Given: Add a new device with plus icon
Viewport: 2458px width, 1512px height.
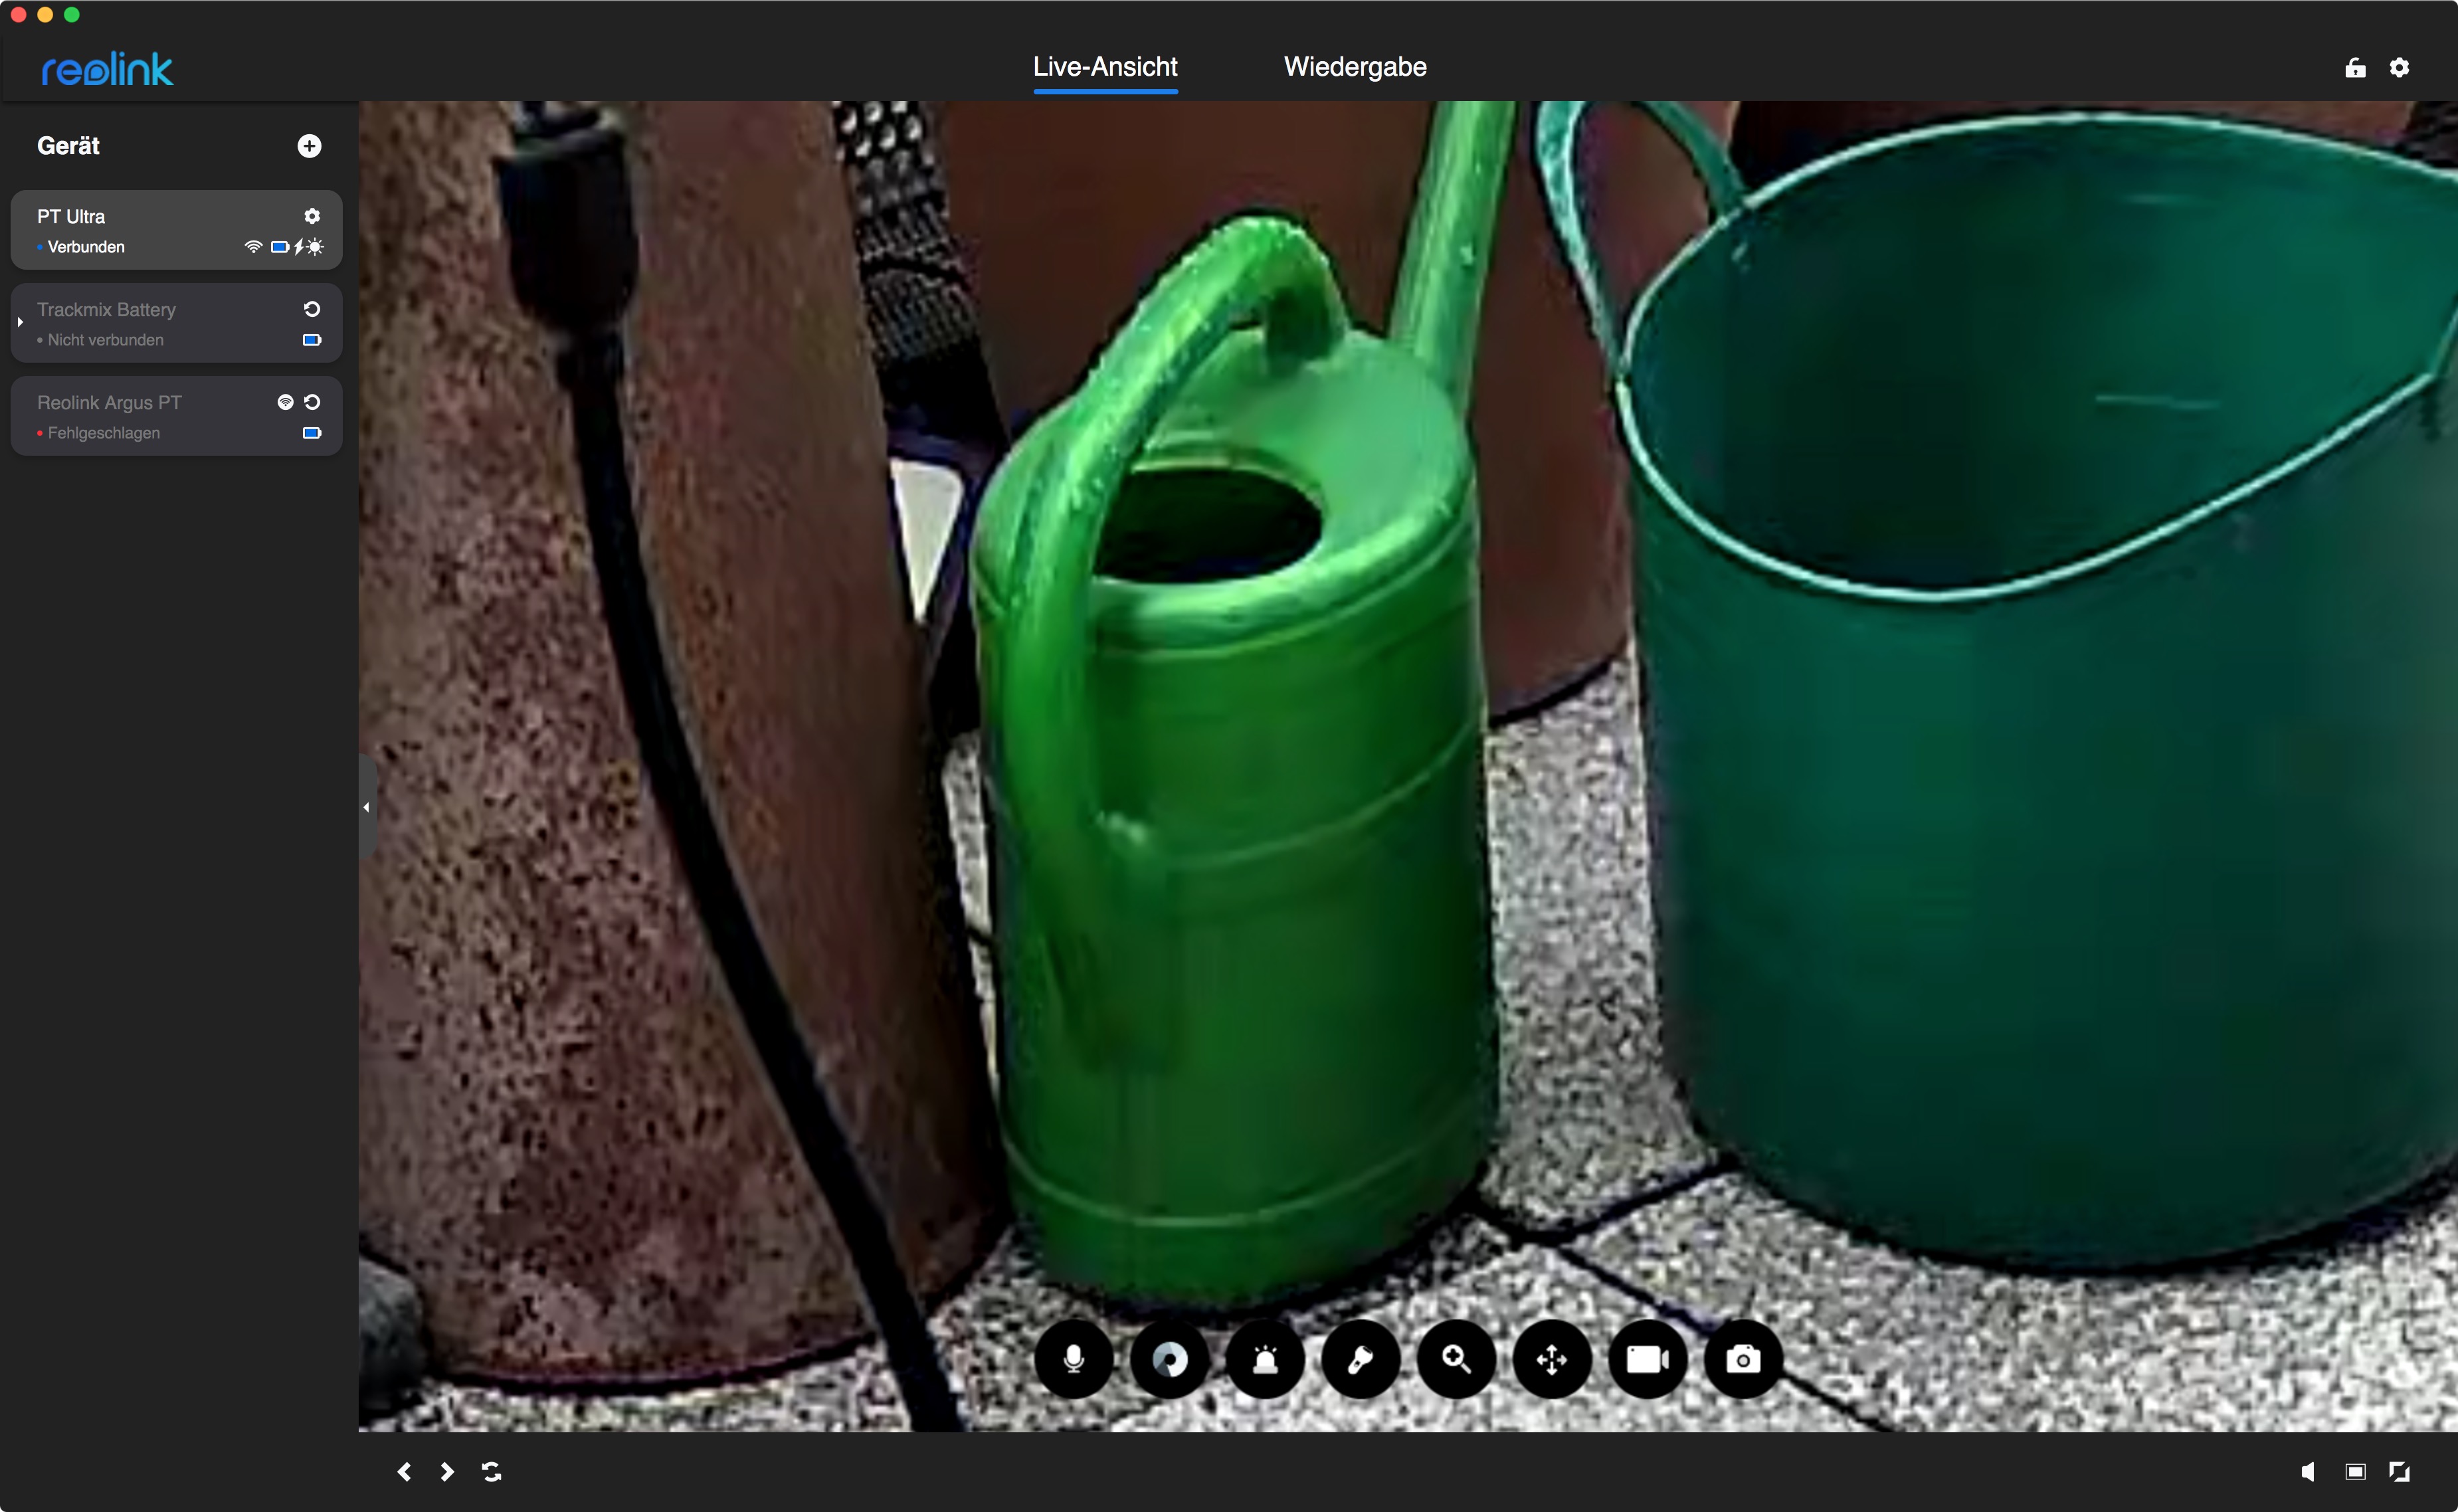Looking at the screenshot, I should [309, 146].
